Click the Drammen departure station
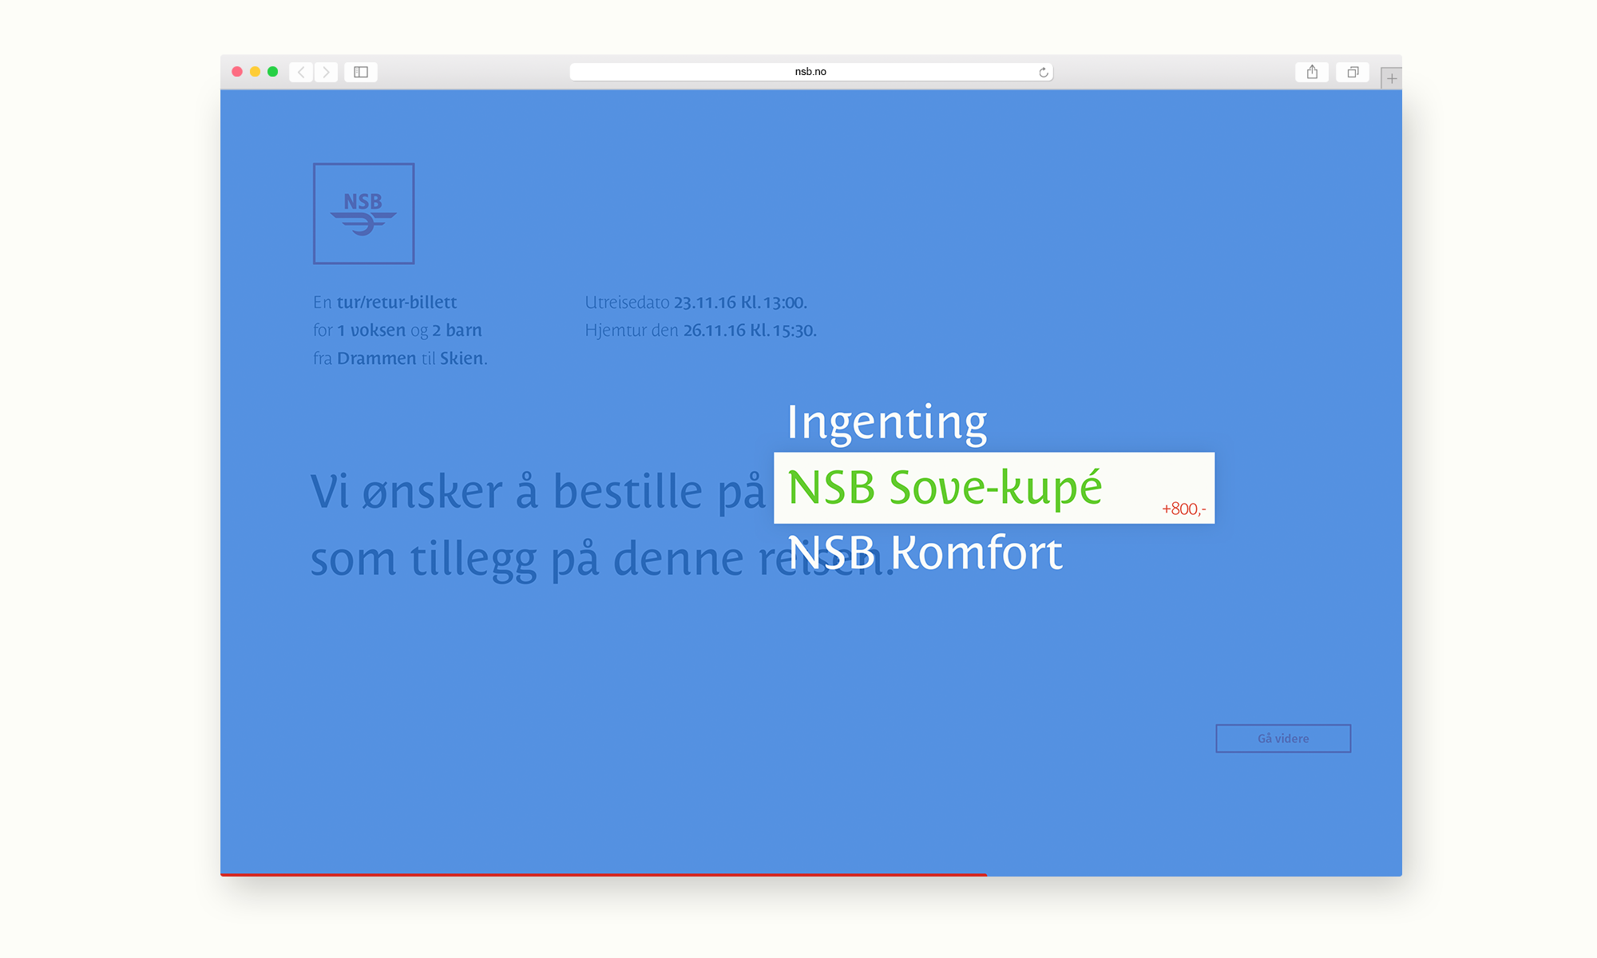Viewport: 1597px width, 958px height. (376, 358)
